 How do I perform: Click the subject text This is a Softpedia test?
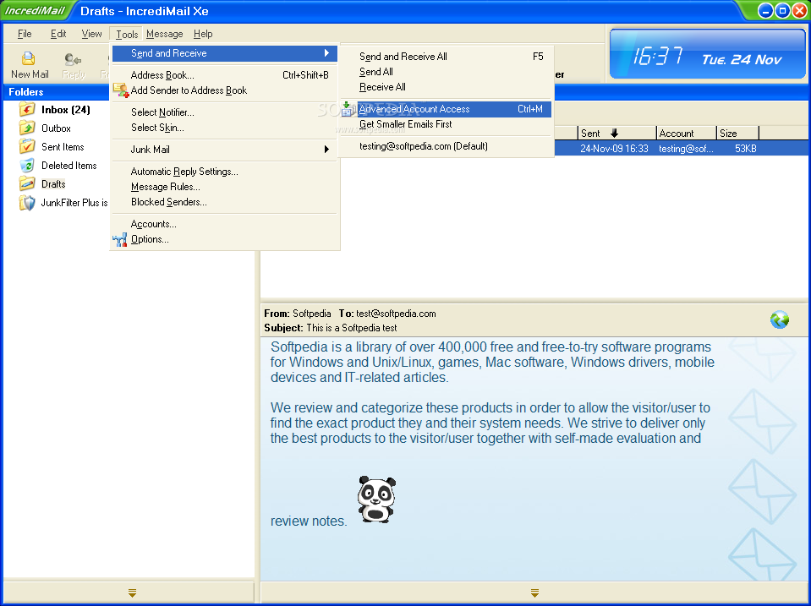point(351,328)
